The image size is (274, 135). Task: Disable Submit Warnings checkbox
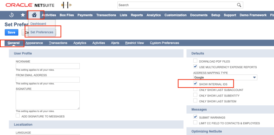[x=195, y=117]
